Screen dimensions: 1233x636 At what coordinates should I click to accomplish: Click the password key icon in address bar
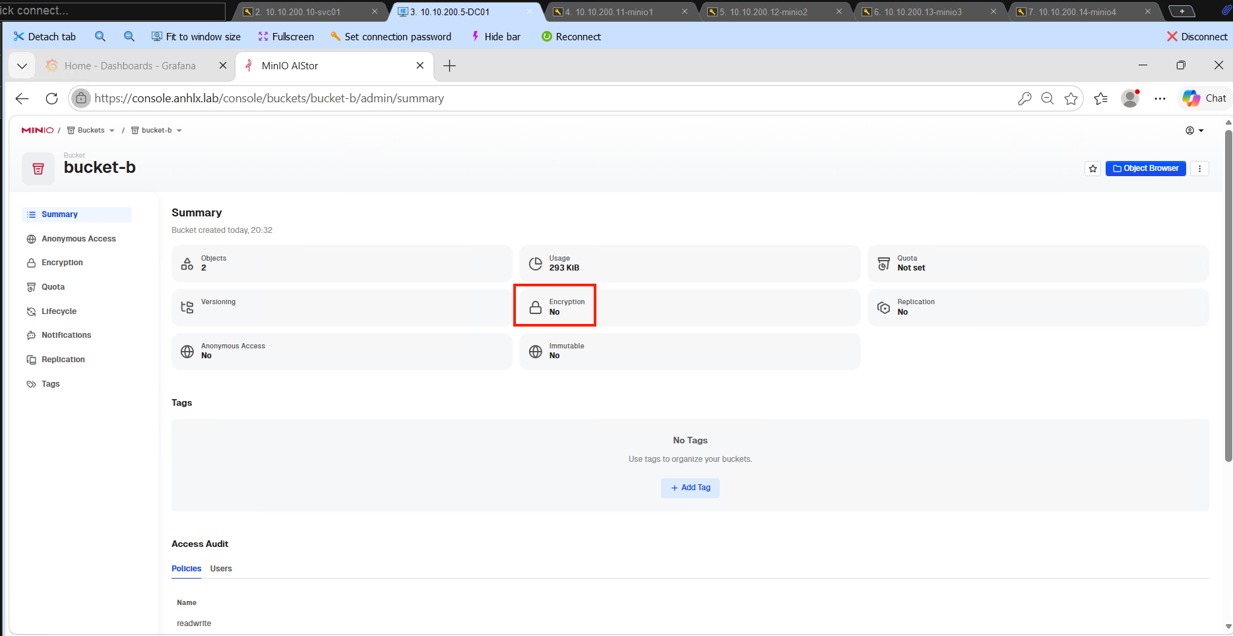[1025, 98]
